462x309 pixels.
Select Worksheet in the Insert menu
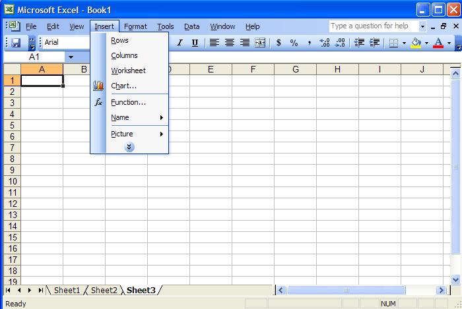pyautogui.click(x=128, y=70)
